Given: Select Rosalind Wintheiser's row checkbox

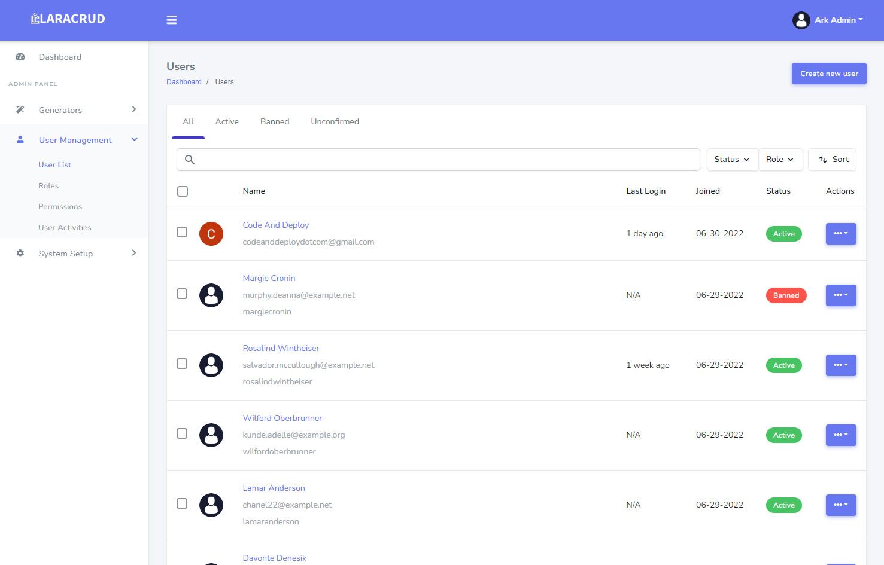Looking at the screenshot, I should click(182, 364).
